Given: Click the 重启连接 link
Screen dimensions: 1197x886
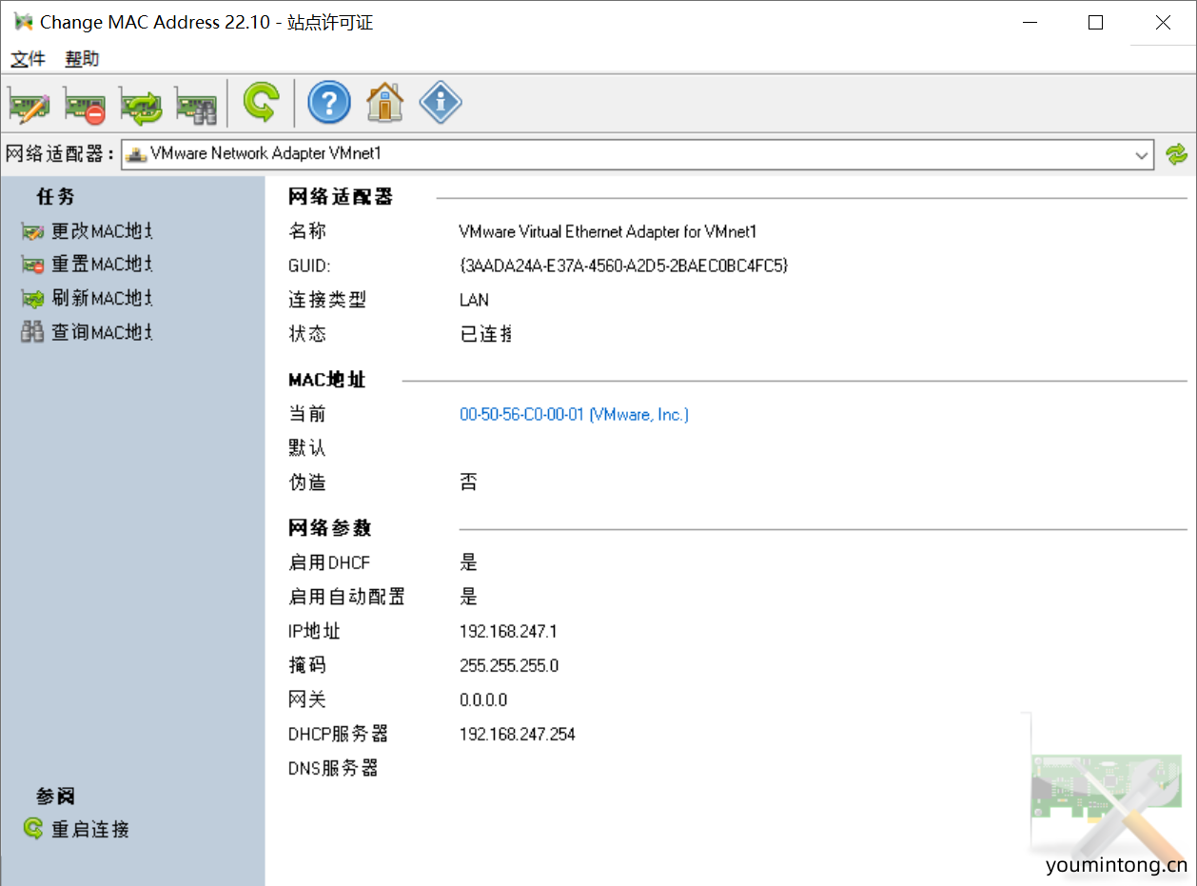Looking at the screenshot, I should pos(90,829).
